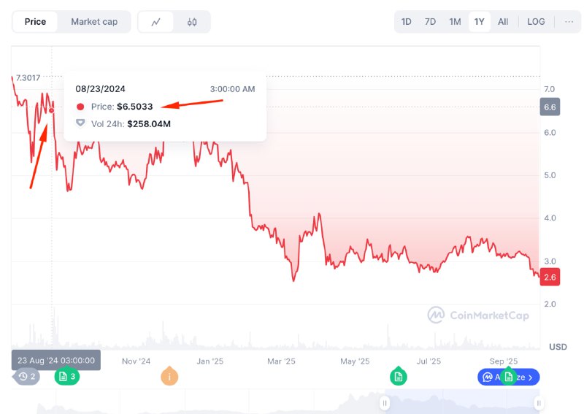This screenshot has width=584, height=414.
Task: Grab the right range slider handle
Action: pos(539,402)
